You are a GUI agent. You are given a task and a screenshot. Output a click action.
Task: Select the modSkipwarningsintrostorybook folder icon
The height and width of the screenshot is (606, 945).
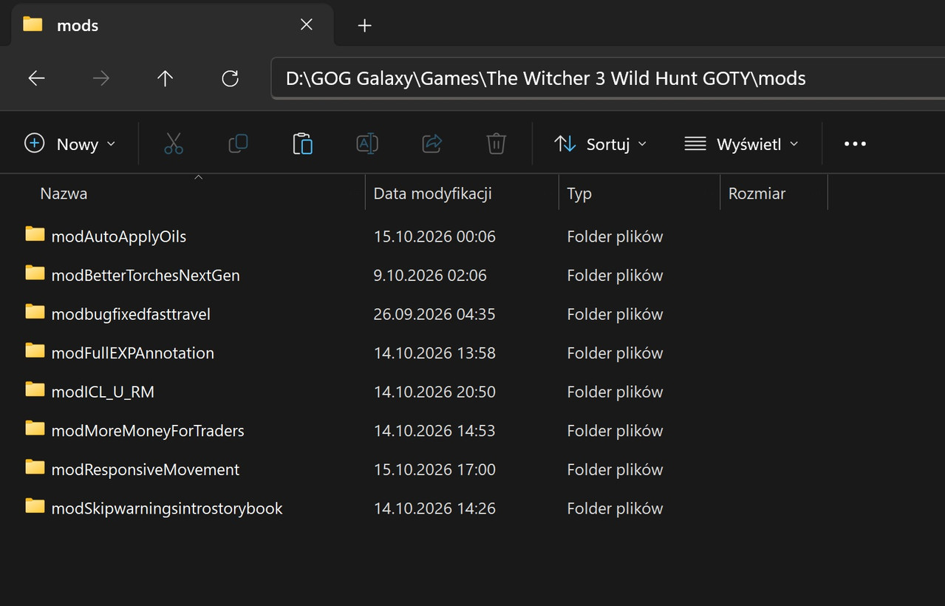[35, 506]
